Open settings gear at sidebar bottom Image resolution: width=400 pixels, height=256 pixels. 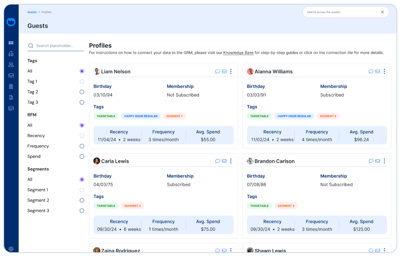11,249
